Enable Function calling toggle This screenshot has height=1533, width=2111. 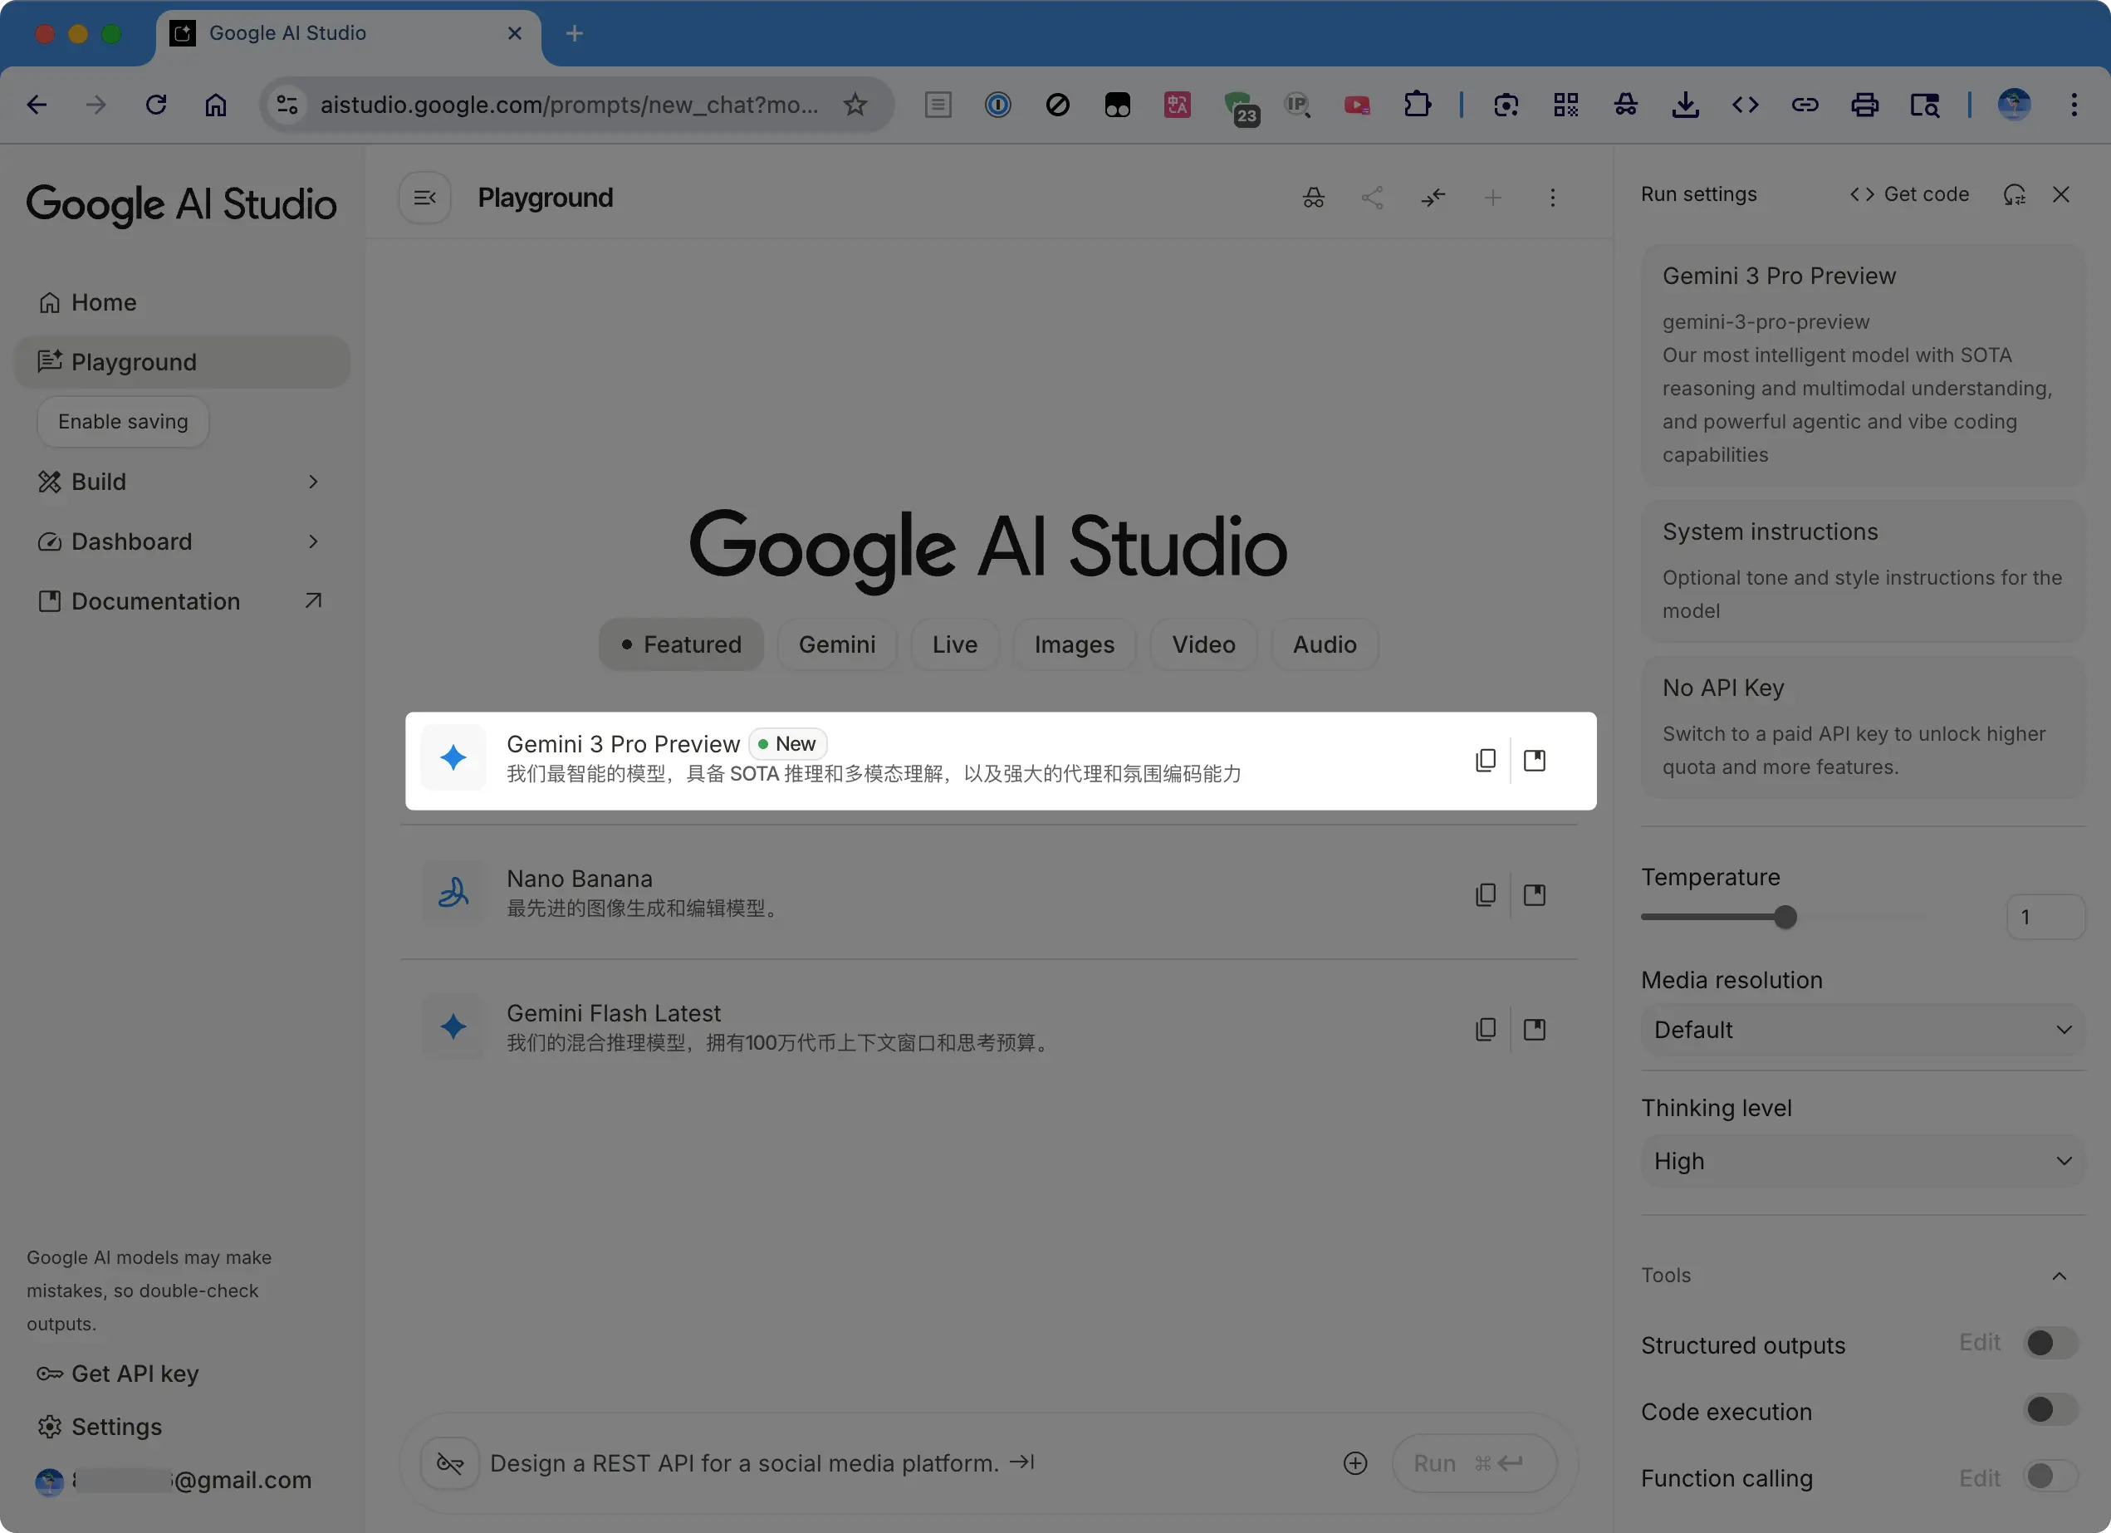2050,1477
